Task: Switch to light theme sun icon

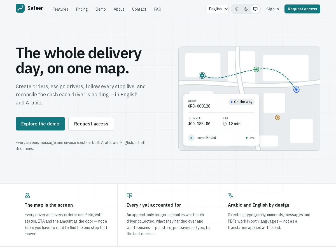Action: (x=236, y=9)
